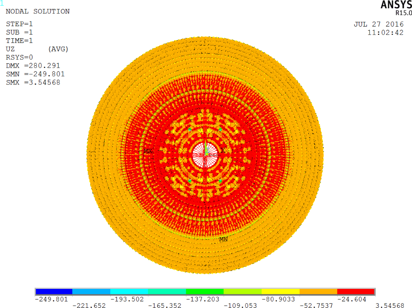Click the MN minimum marker on the plot
This screenshot has width=412, height=308.
pyautogui.click(x=223, y=239)
